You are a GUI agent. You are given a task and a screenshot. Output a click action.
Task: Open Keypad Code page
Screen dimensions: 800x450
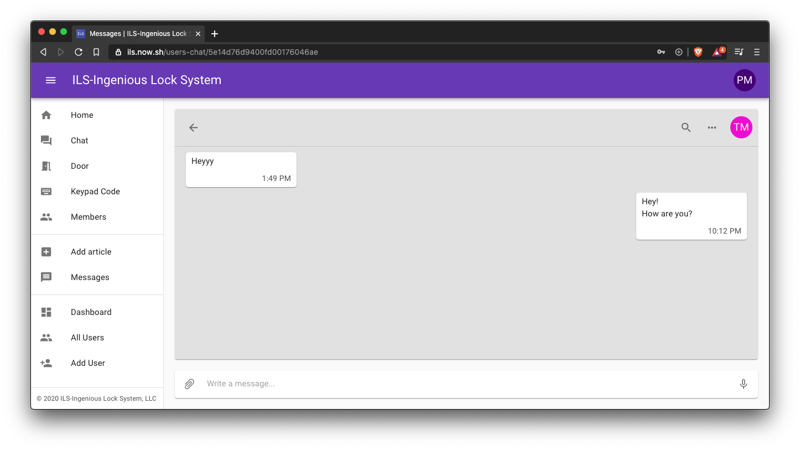(x=95, y=192)
